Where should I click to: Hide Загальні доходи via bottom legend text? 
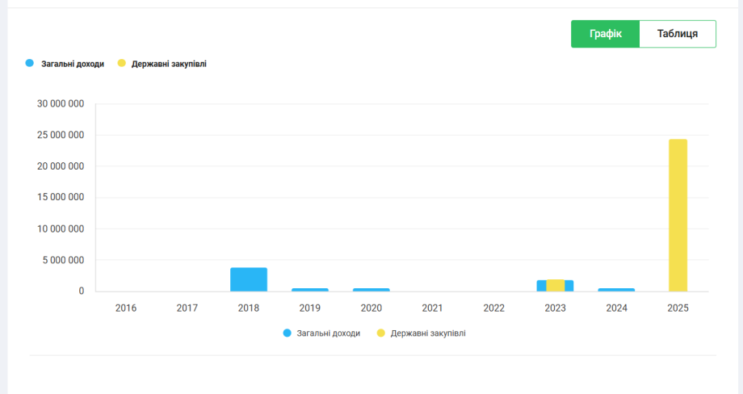click(328, 333)
